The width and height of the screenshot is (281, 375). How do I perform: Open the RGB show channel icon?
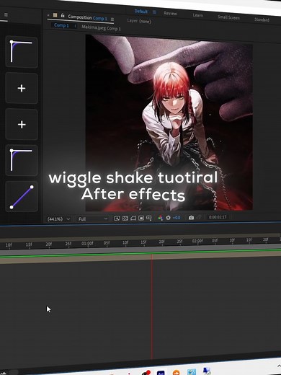click(x=161, y=218)
